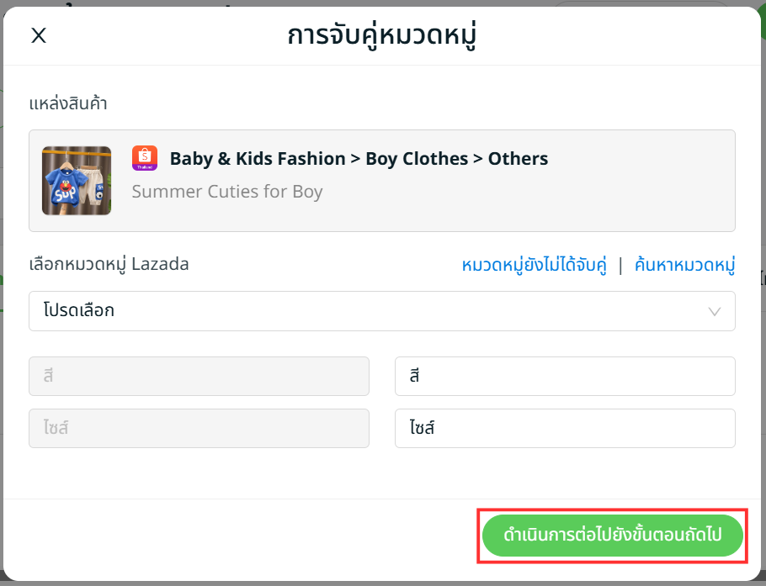Click the dropdown chevron arrow

click(x=715, y=311)
